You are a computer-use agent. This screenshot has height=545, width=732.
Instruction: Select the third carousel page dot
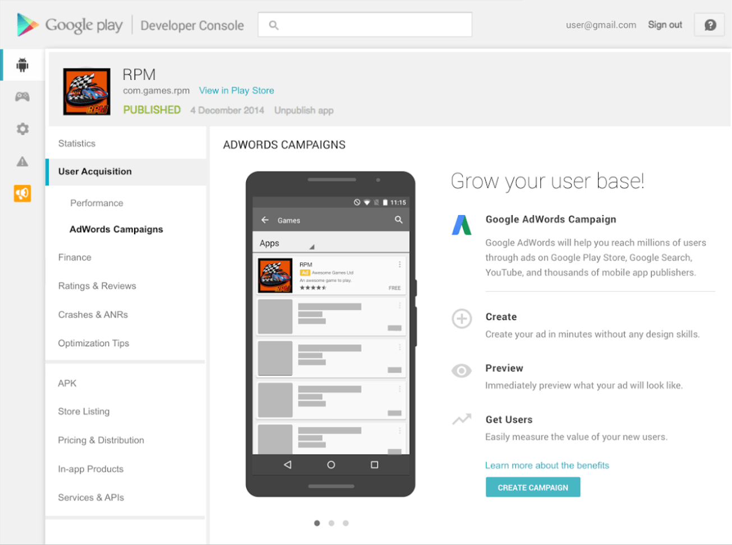click(346, 523)
